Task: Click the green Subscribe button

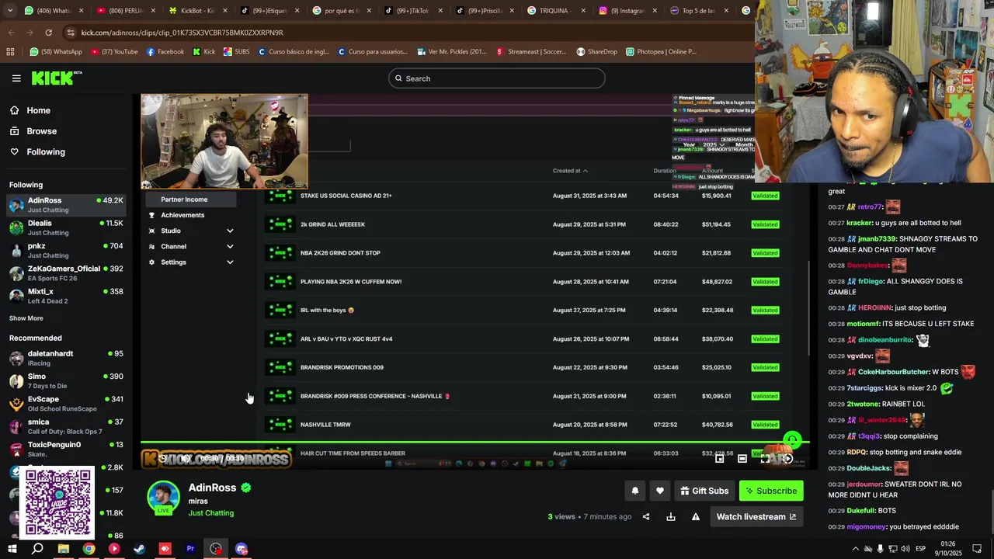Action: (771, 491)
